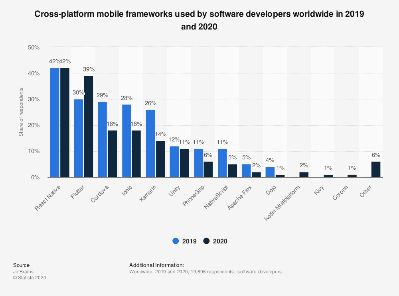Open the JetBrains source link
399x296 pixels.
tap(20, 272)
